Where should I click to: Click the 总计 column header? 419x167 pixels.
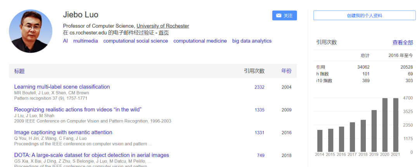365,55
